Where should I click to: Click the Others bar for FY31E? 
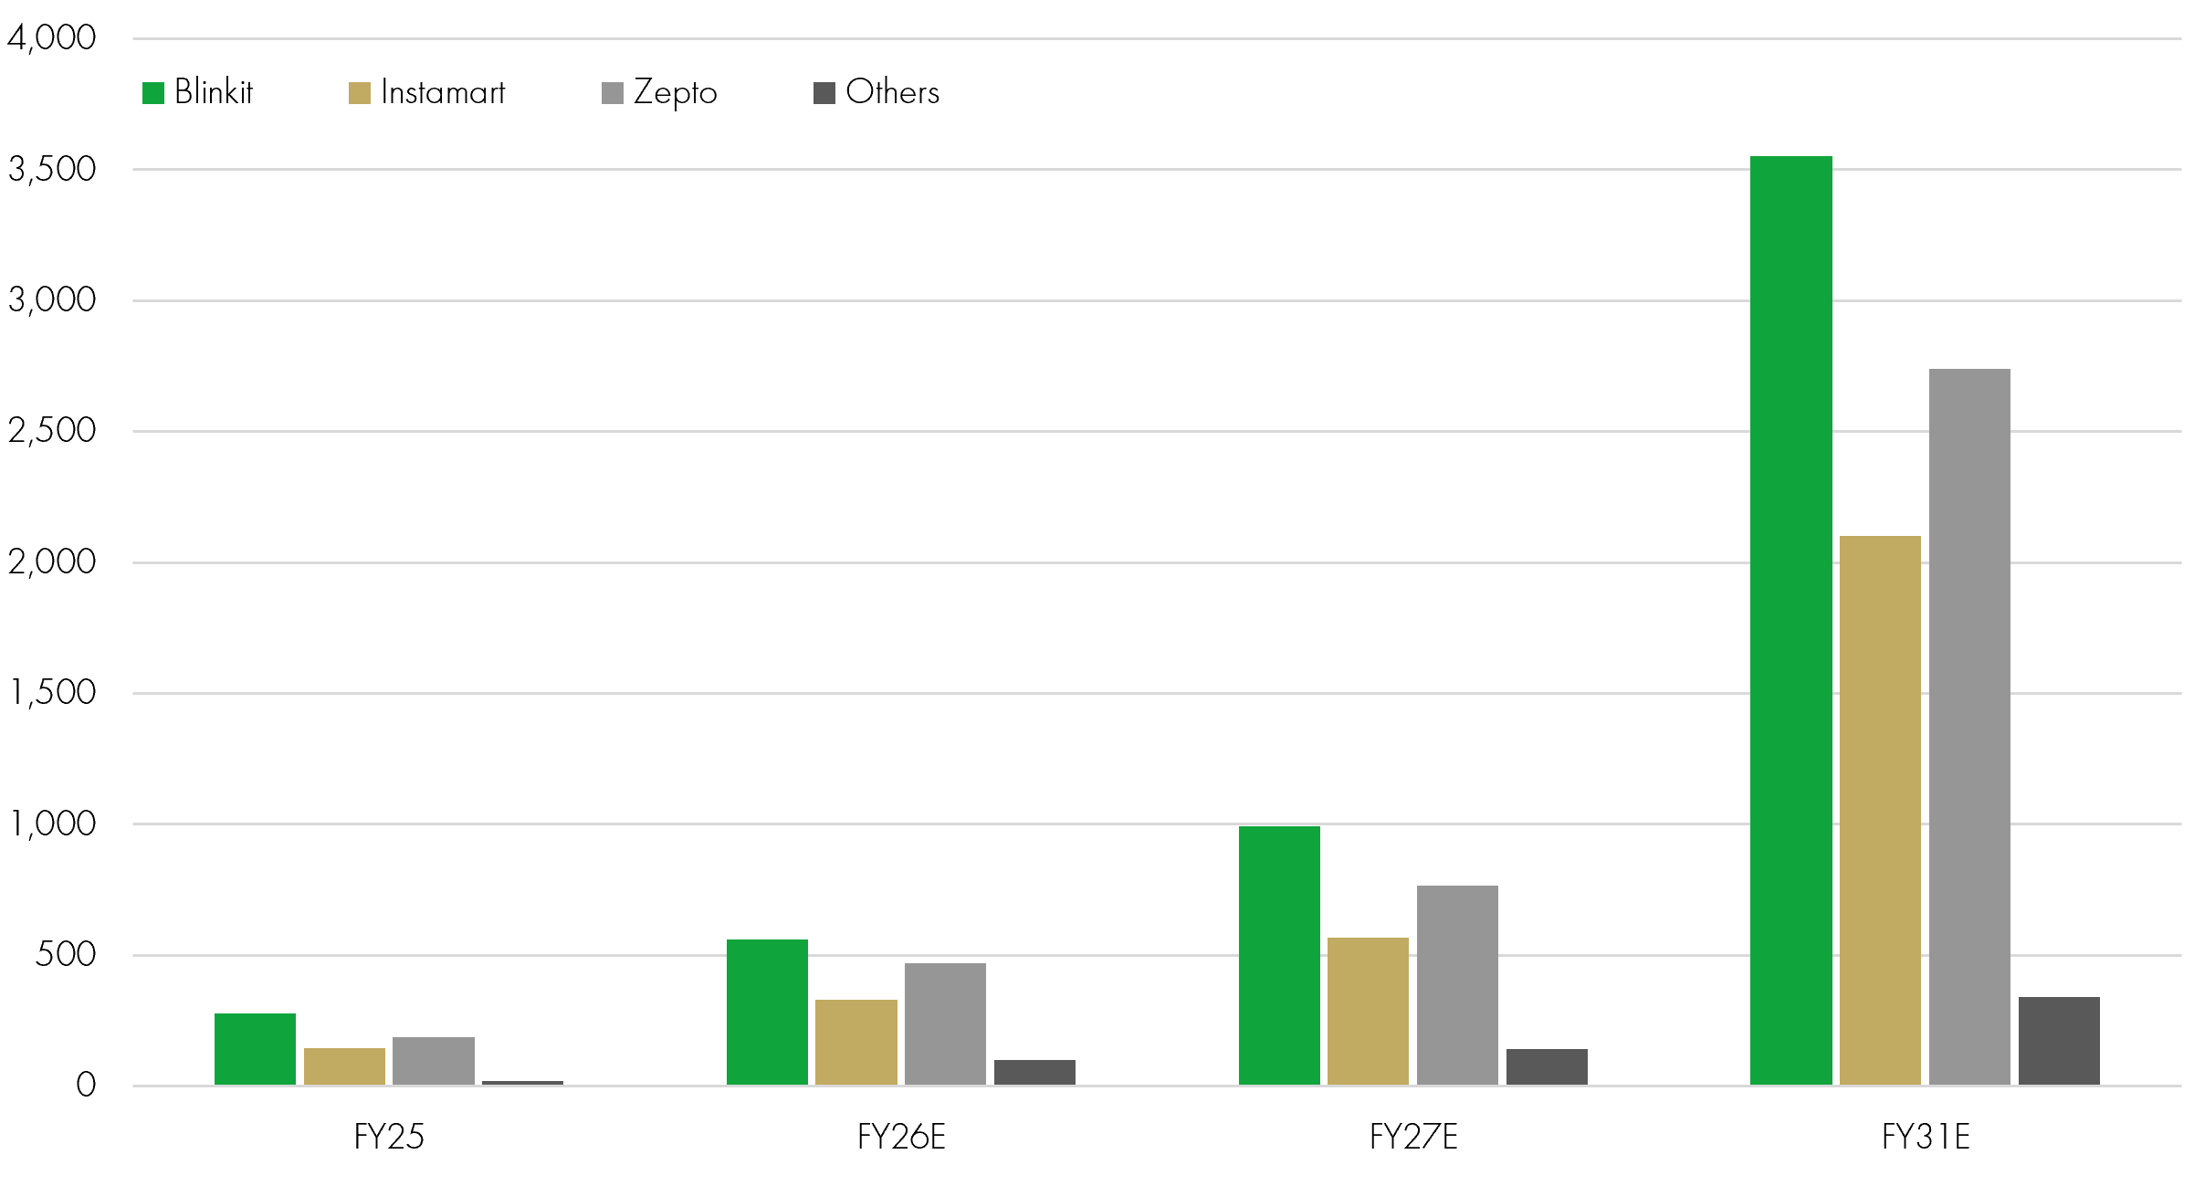point(2059,1041)
